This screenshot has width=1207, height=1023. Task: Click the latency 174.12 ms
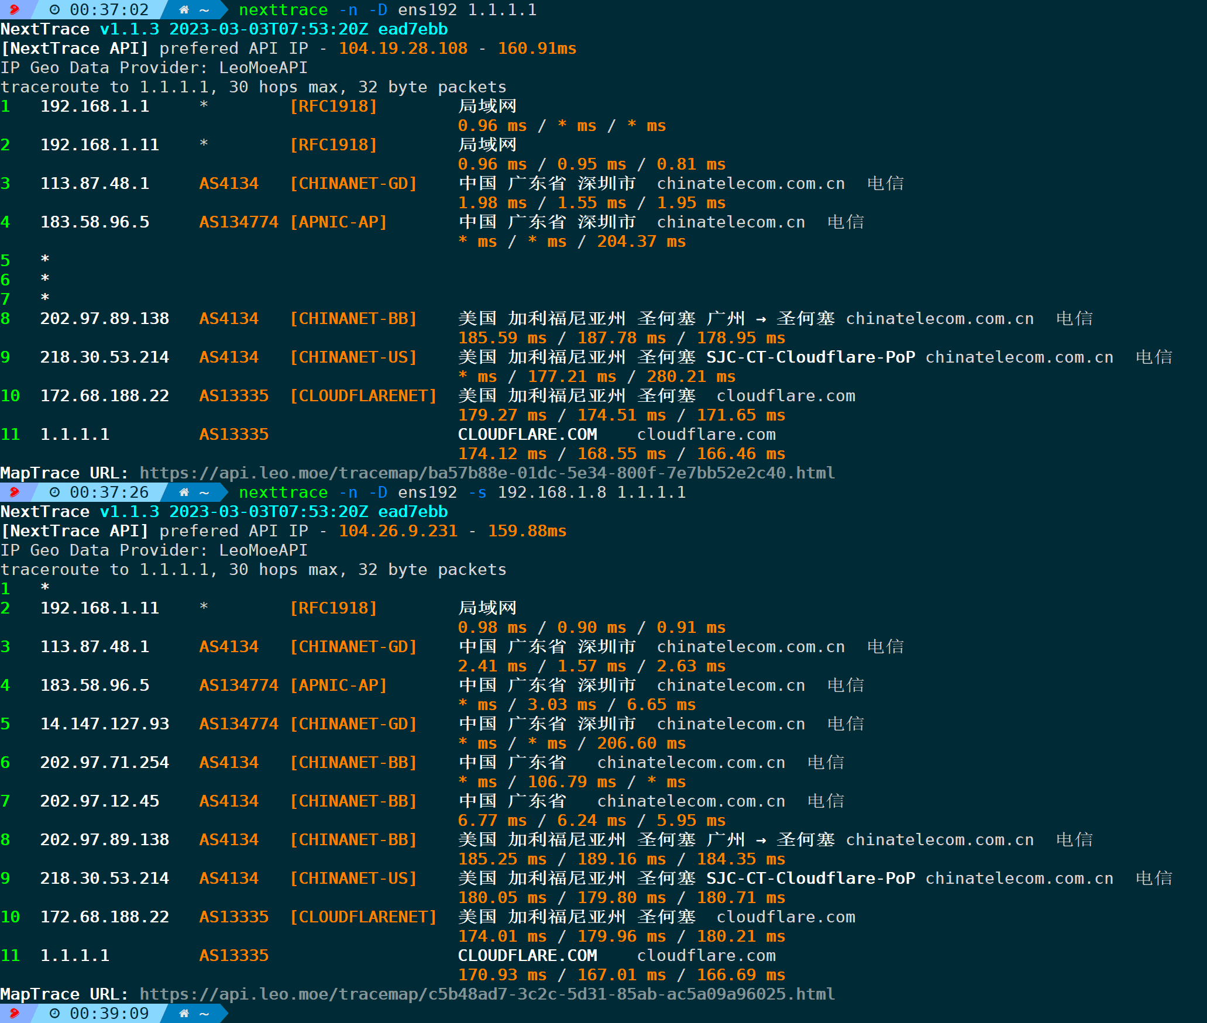[x=502, y=453]
